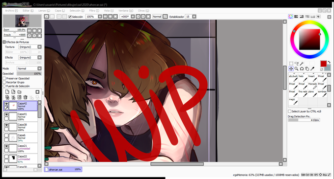Click the undo arrow in the toolbar
This screenshot has height=179, width=334.
pyautogui.click(x=47, y=17)
